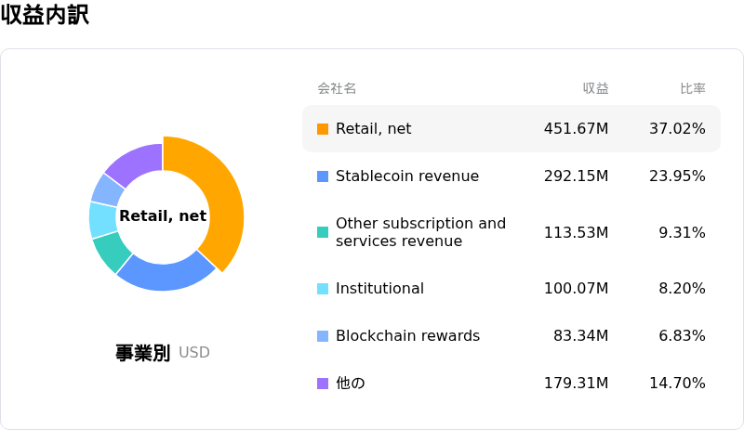Click the orange Retail, net legend swatch
Screen dimensions: 744x430
click(x=323, y=129)
